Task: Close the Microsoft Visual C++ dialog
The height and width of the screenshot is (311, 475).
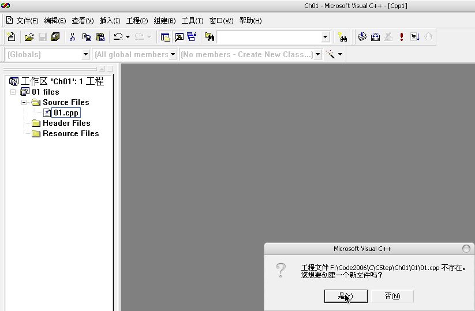Action: [466, 249]
